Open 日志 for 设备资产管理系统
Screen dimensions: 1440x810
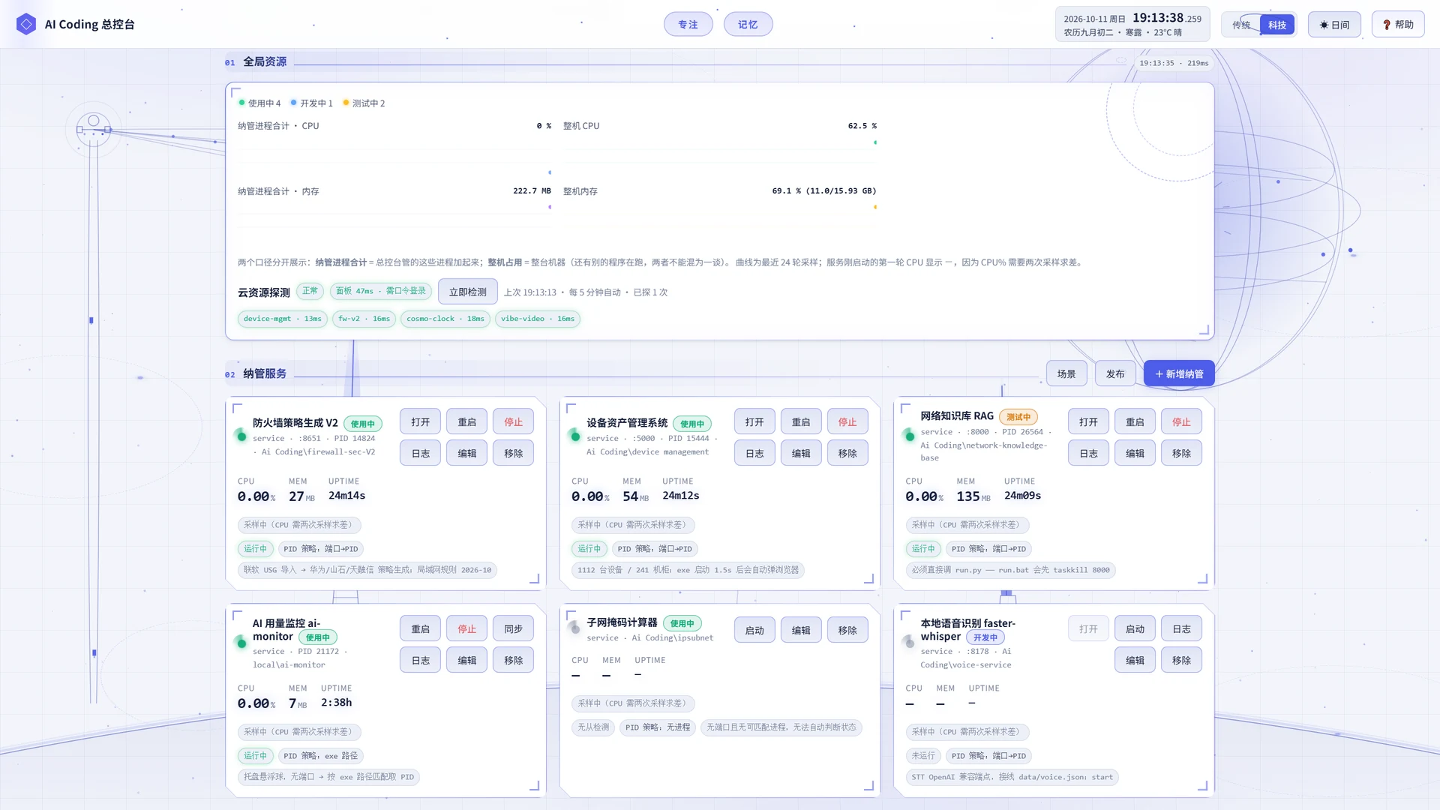click(754, 453)
